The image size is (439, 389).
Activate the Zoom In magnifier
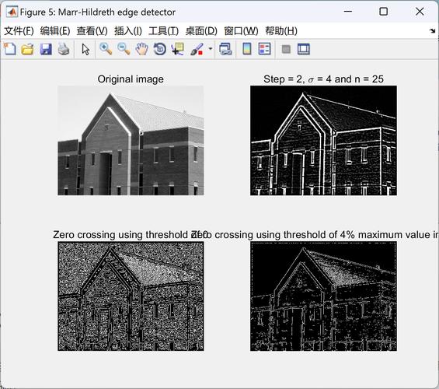(x=106, y=49)
